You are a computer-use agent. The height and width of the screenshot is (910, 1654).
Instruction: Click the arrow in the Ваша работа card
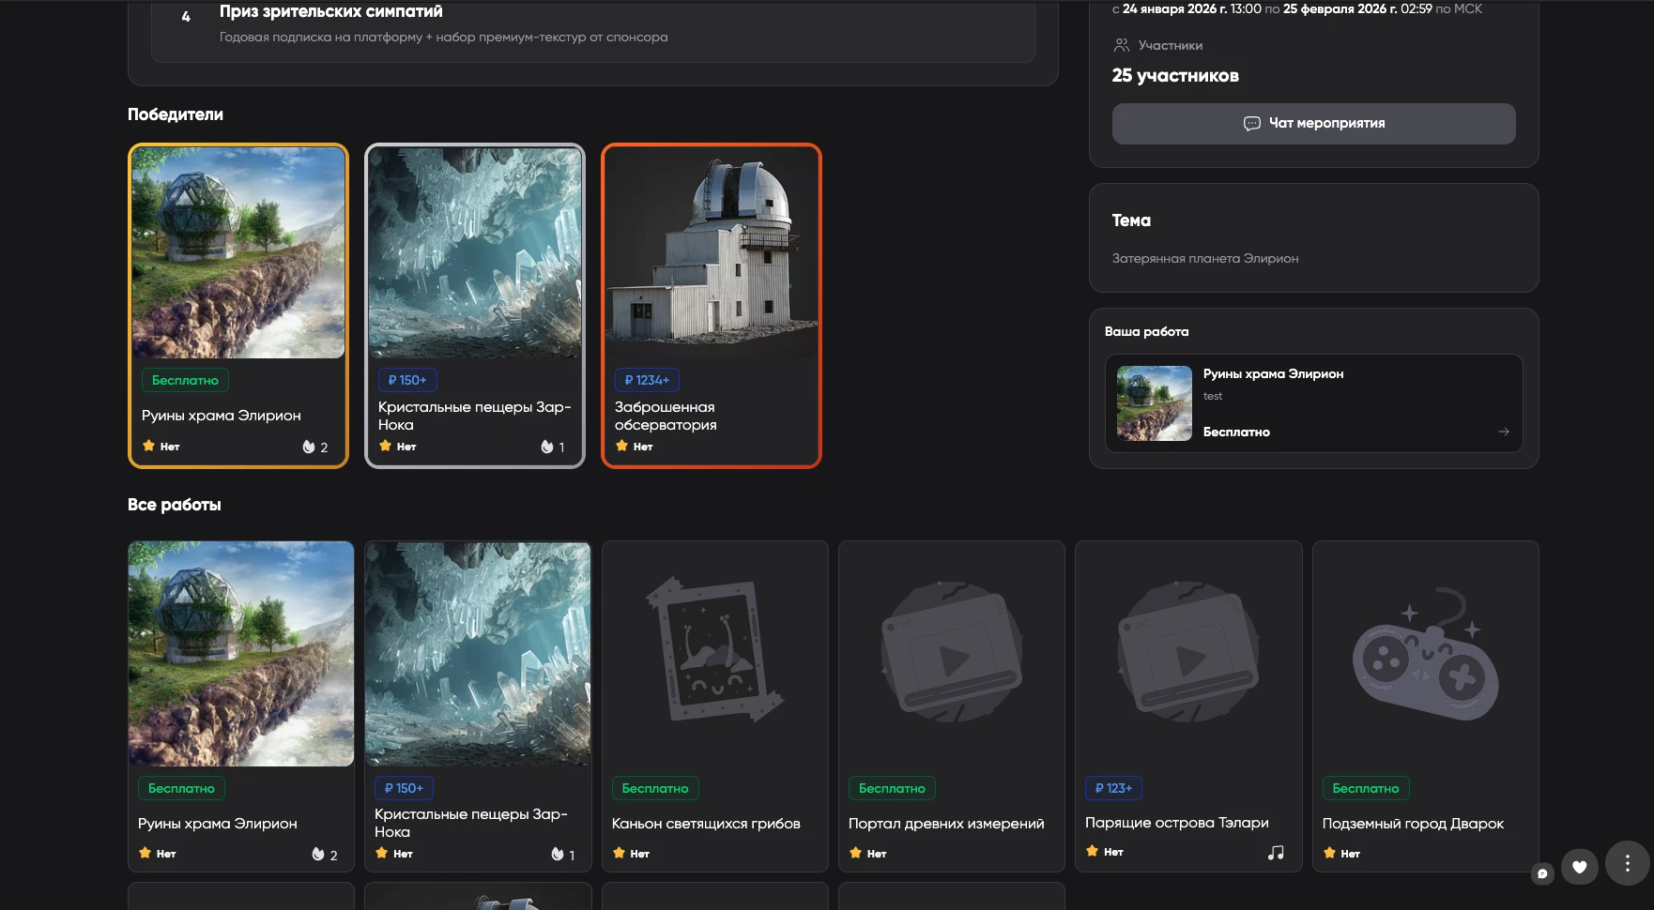point(1503,432)
